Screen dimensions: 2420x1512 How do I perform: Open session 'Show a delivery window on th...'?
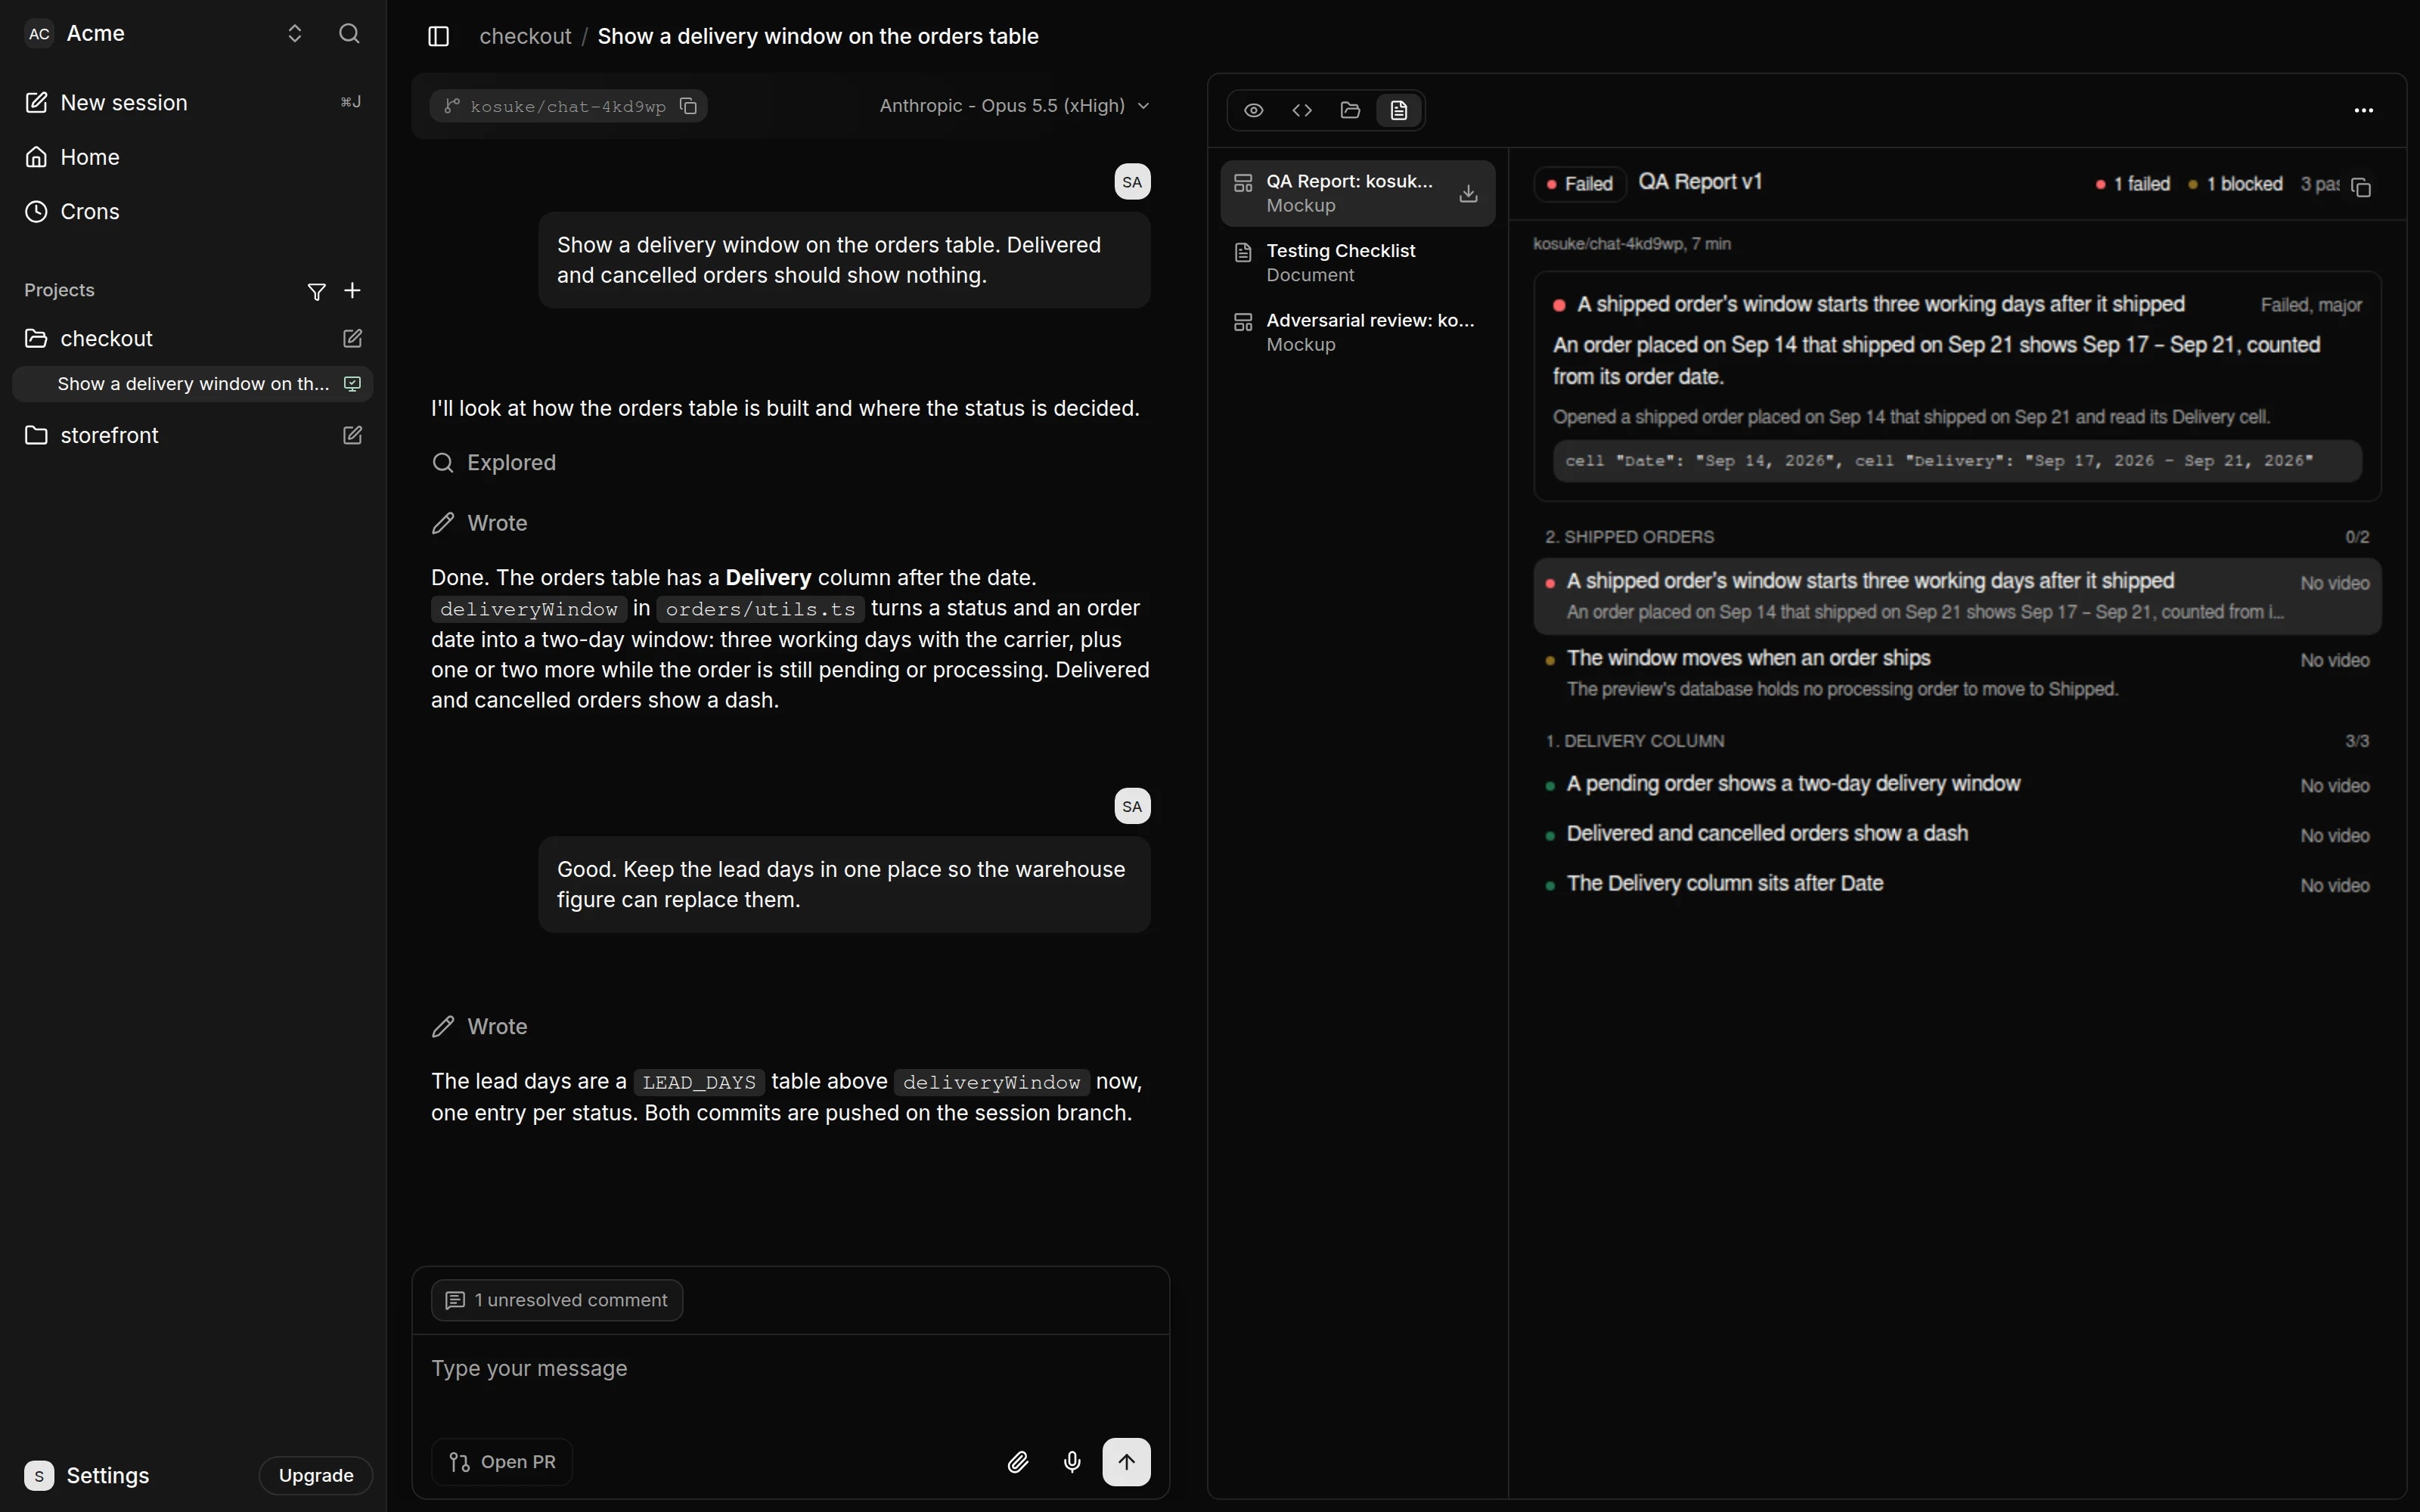click(193, 384)
